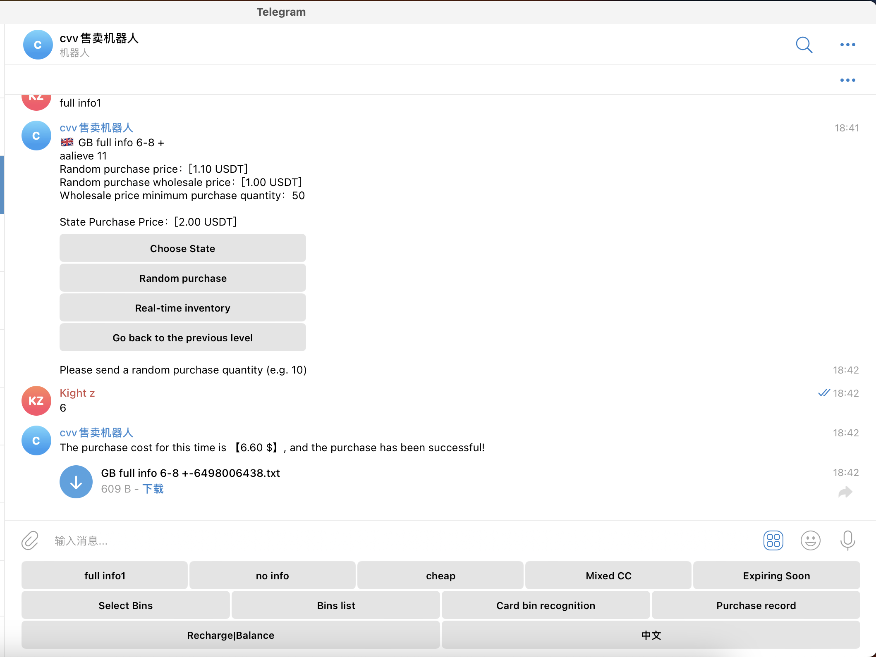
Task: Select the full info1 keyboard button
Action: 105,576
